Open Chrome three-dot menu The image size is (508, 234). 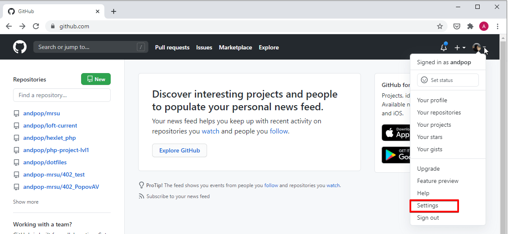coord(498,26)
